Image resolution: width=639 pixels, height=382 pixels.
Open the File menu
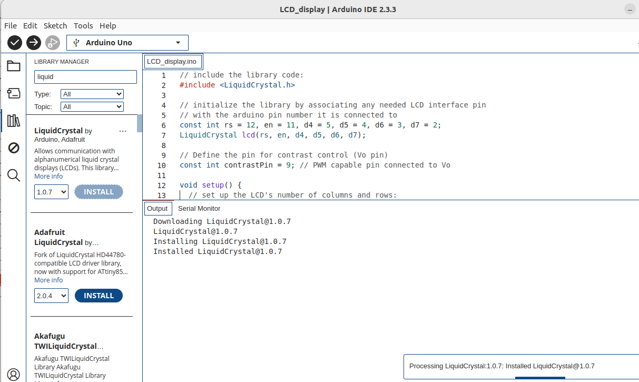(11, 25)
